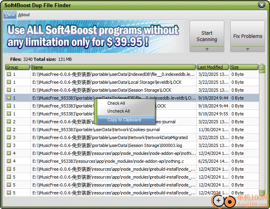Click the 11/30/2024 date cell
Image resolution: width=270 pixels, height=209 pixels.
pyautogui.click(x=213, y=130)
